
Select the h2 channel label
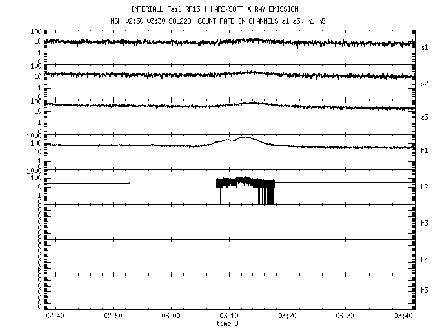pos(424,188)
